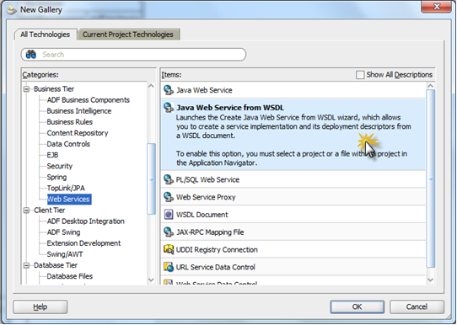Click the binoculars search icon
This screenshot has width=457, height=325.
(31, 55)
